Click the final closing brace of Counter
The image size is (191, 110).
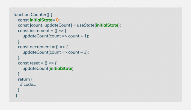coord(16,95)
